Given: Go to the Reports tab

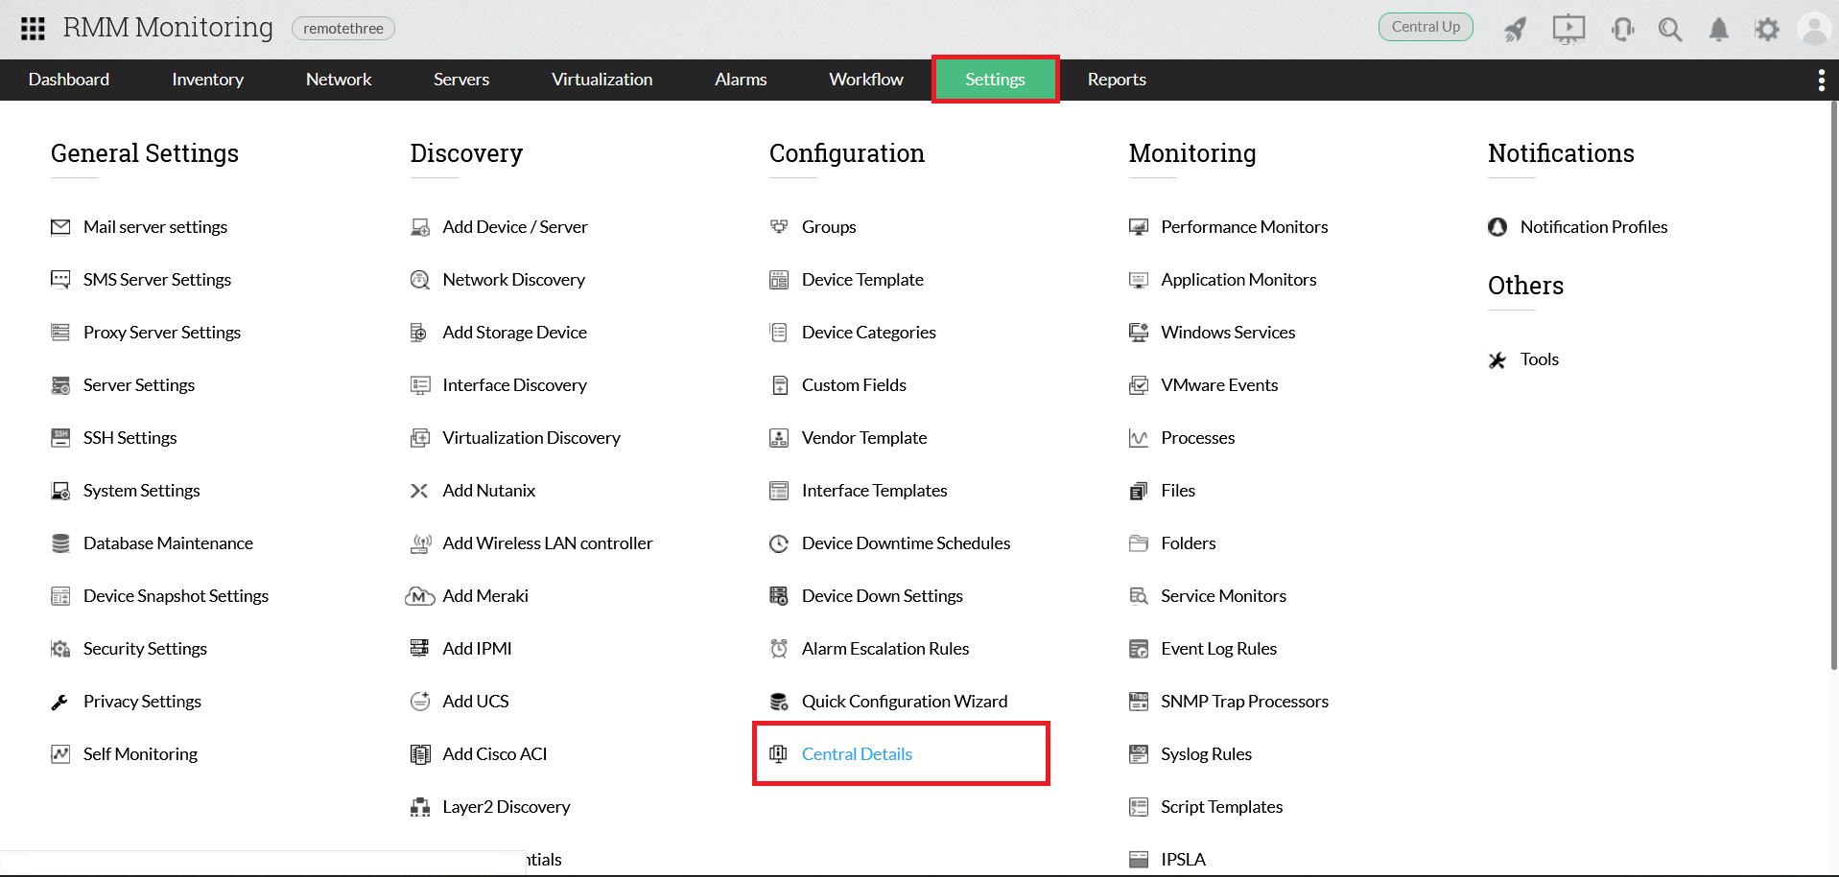Looking at the screenshot, I should [x=1117, y=80].
